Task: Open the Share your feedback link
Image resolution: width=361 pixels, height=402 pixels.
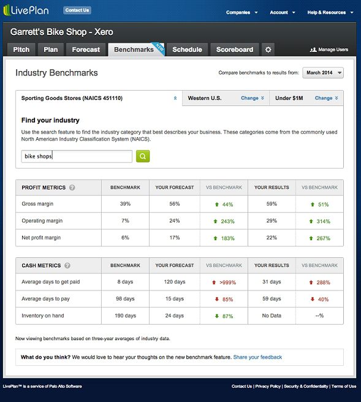Action: [257, 357]
